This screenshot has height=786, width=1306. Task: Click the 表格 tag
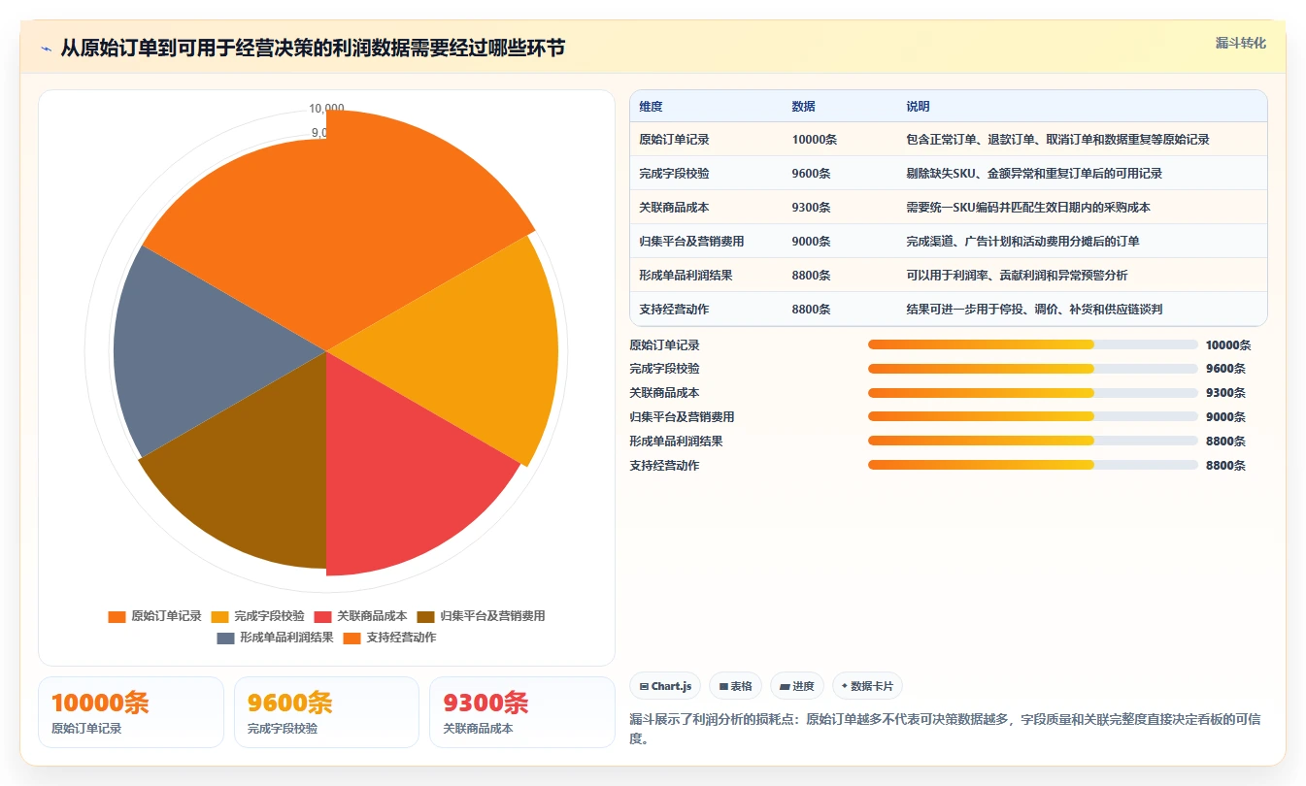(x=736, y=686)
